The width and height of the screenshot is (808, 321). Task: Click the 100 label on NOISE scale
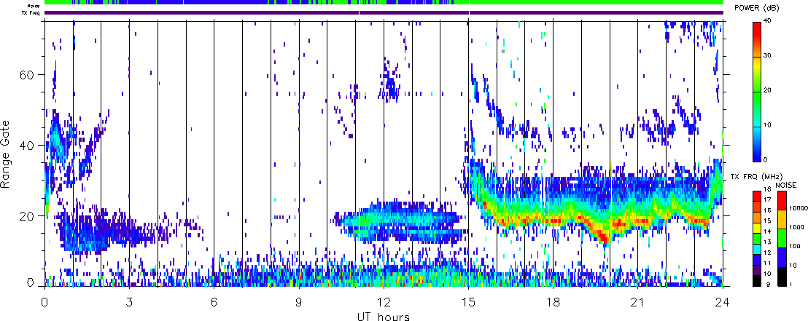click(793, 246)
